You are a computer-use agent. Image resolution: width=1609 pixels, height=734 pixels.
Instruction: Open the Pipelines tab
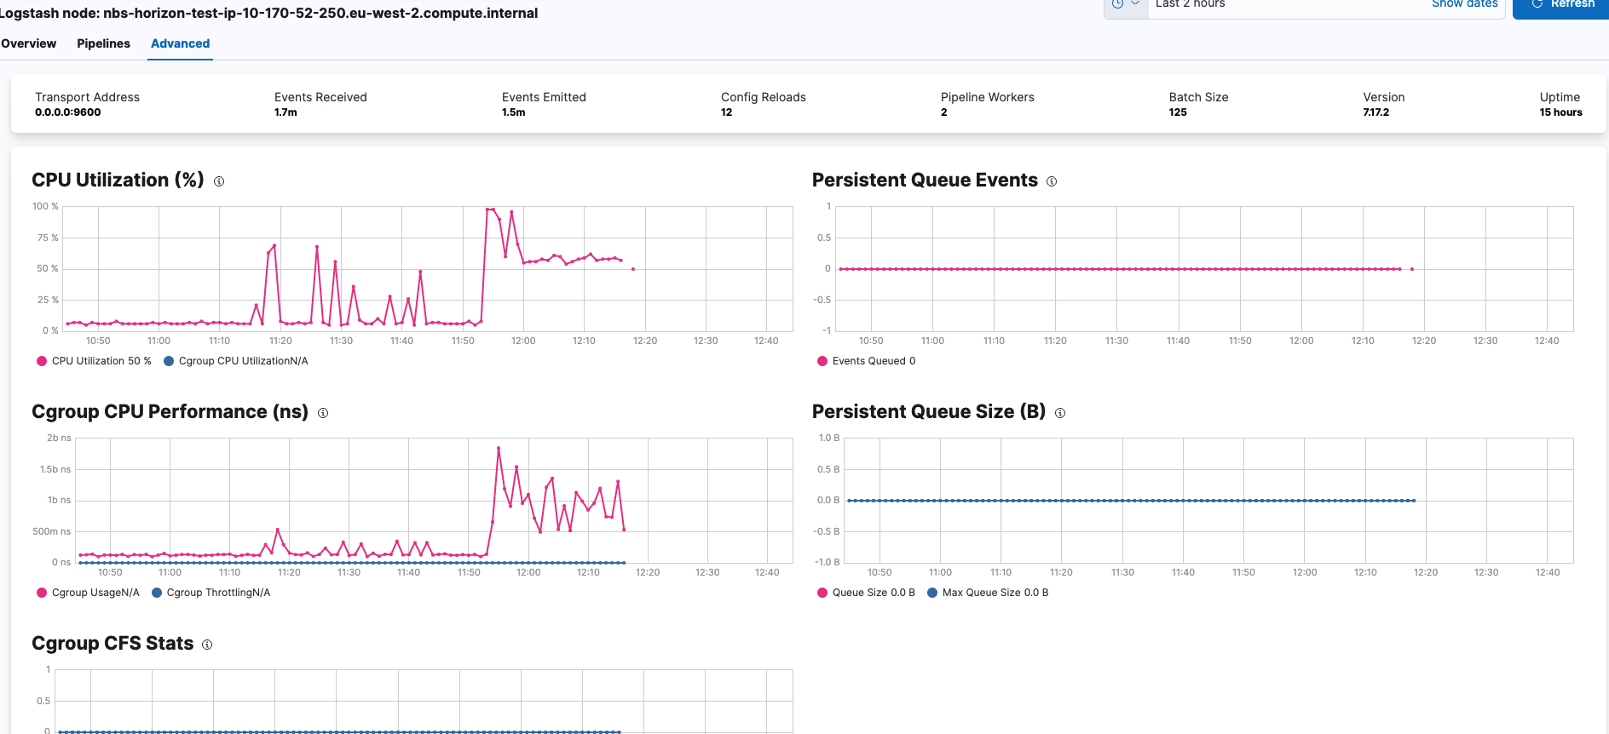tap(103, 43)
